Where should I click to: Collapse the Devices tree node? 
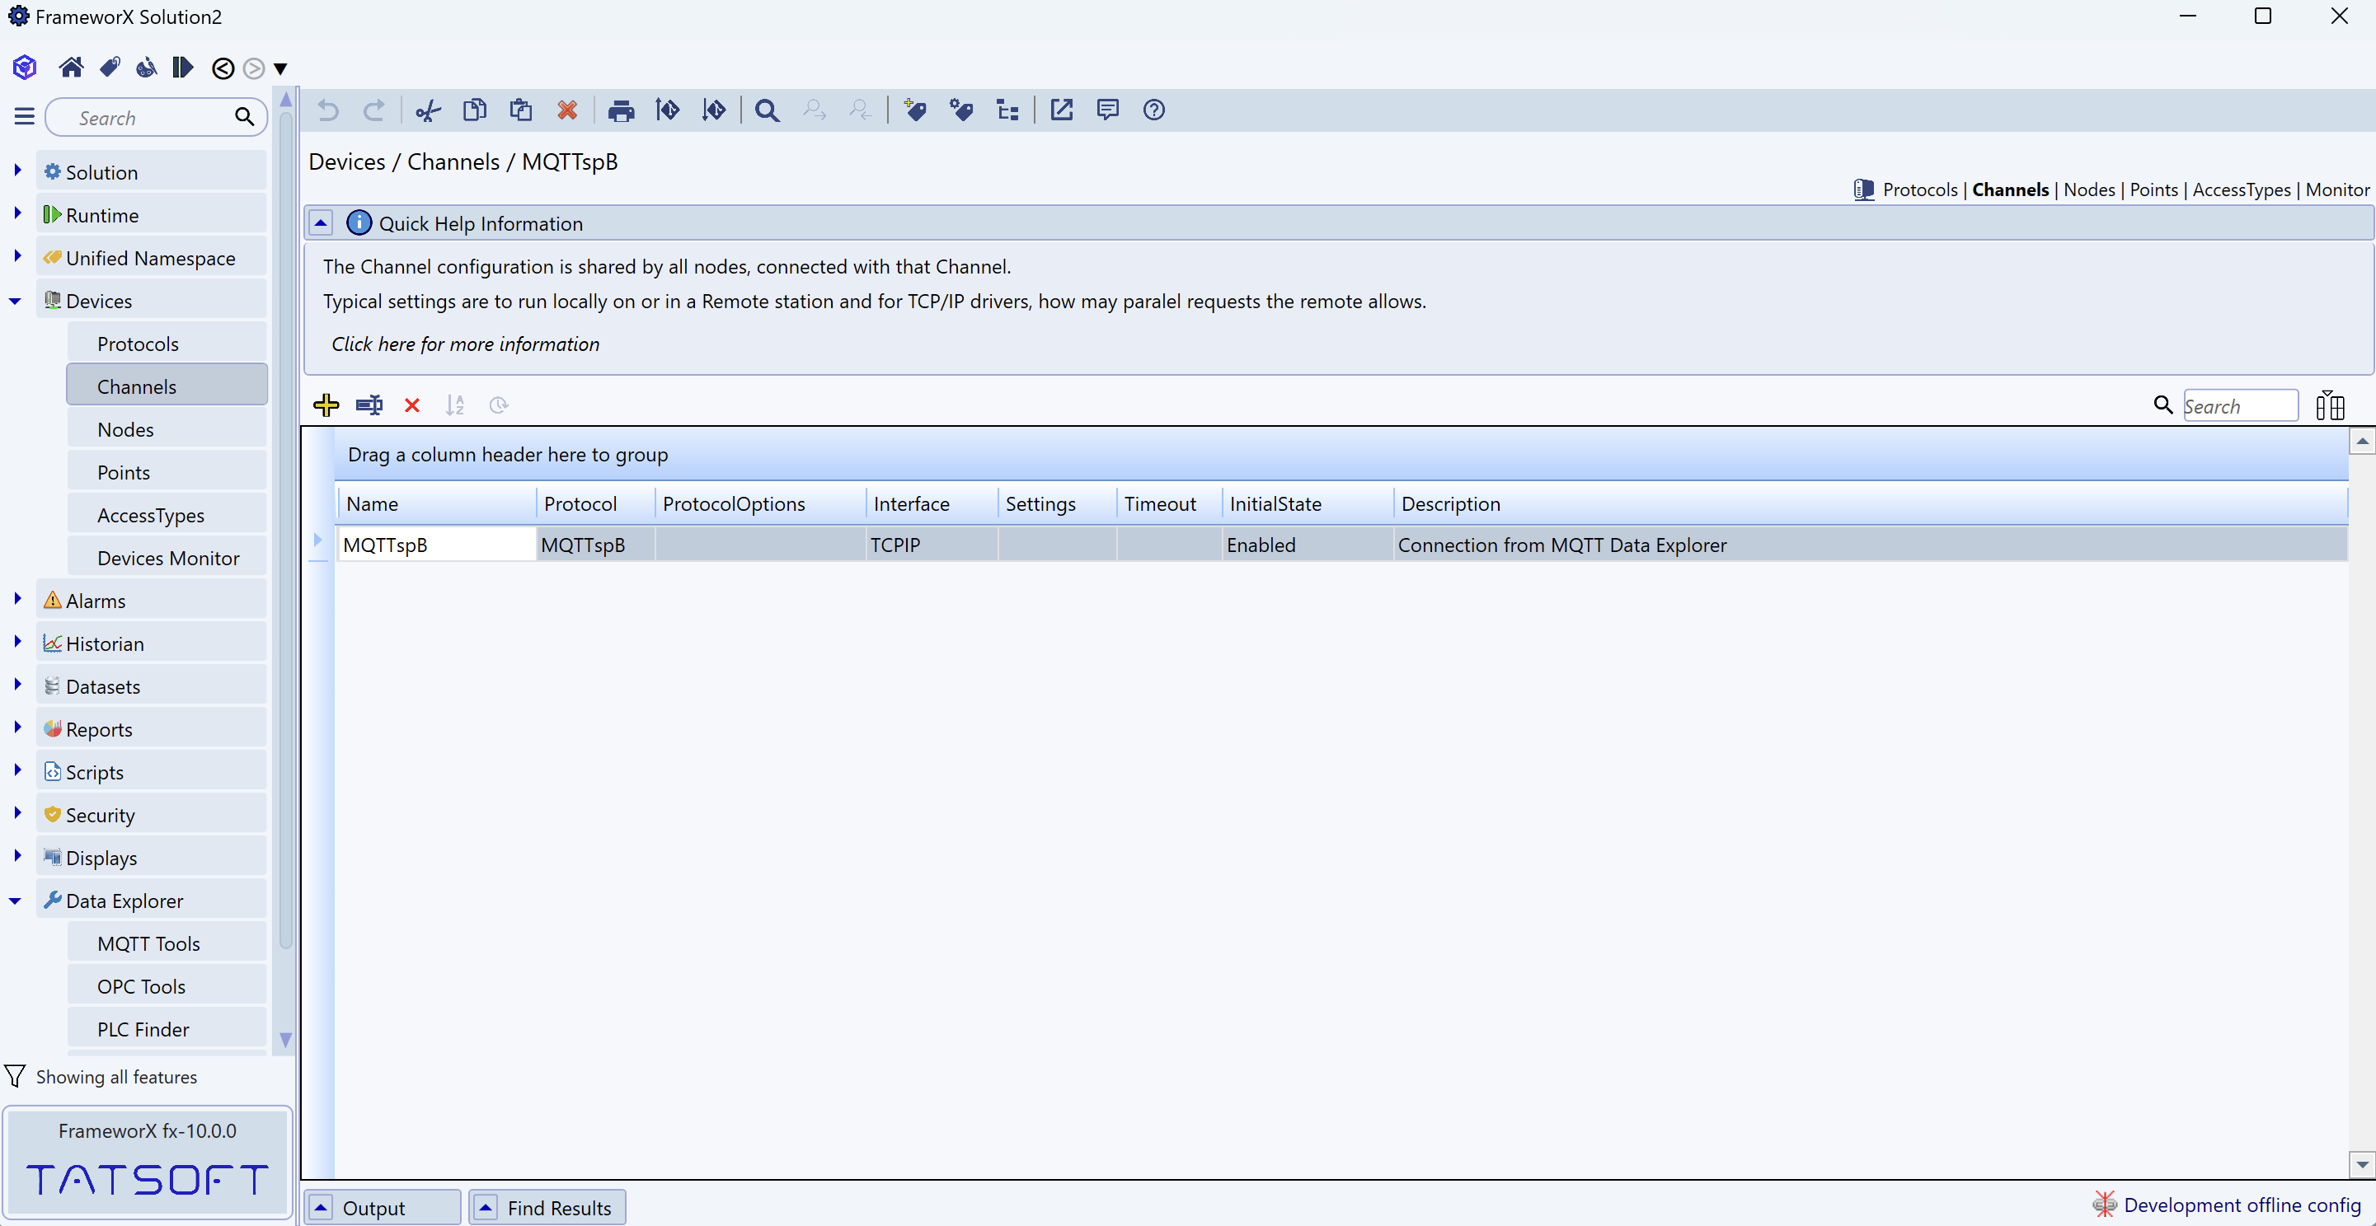click(15, 301)
